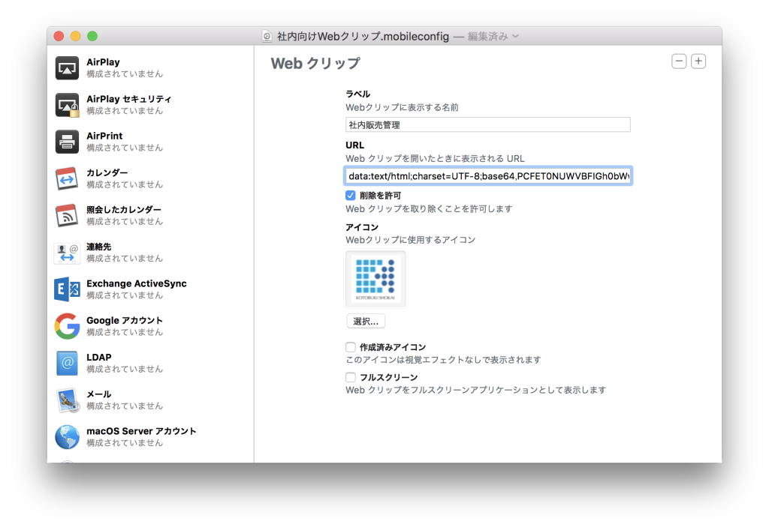This screenshot has height=530, width=769.
Task: Click the URL field with data:text/html value
Action: coord(488,175)
